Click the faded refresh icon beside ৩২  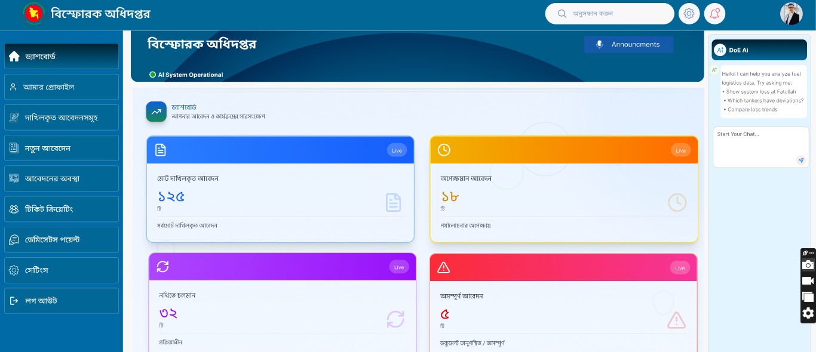point(395,319)
